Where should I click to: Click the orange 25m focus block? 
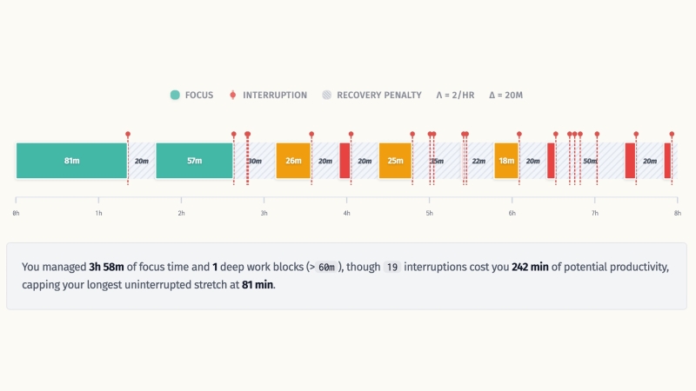click(395, 161)
